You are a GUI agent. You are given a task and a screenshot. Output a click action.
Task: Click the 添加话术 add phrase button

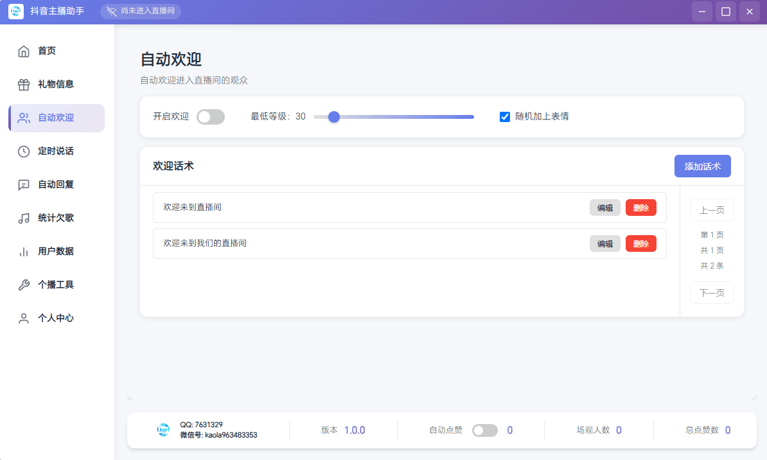tap(702, 166)
